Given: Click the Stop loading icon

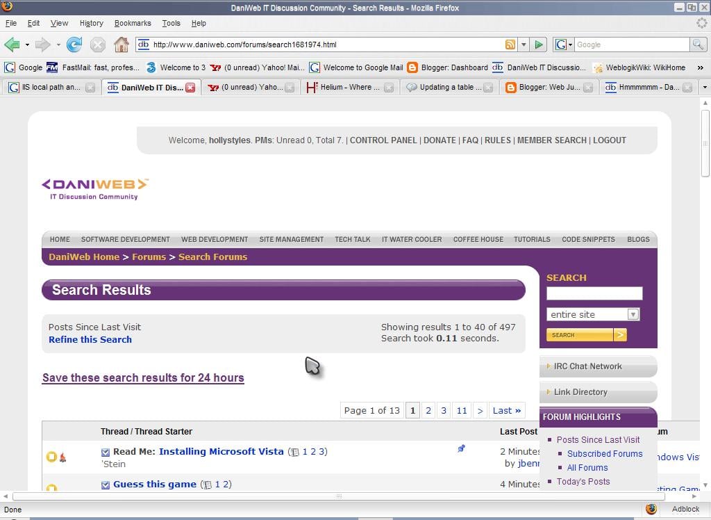Looking at the screenshot, I should [97, 44].
